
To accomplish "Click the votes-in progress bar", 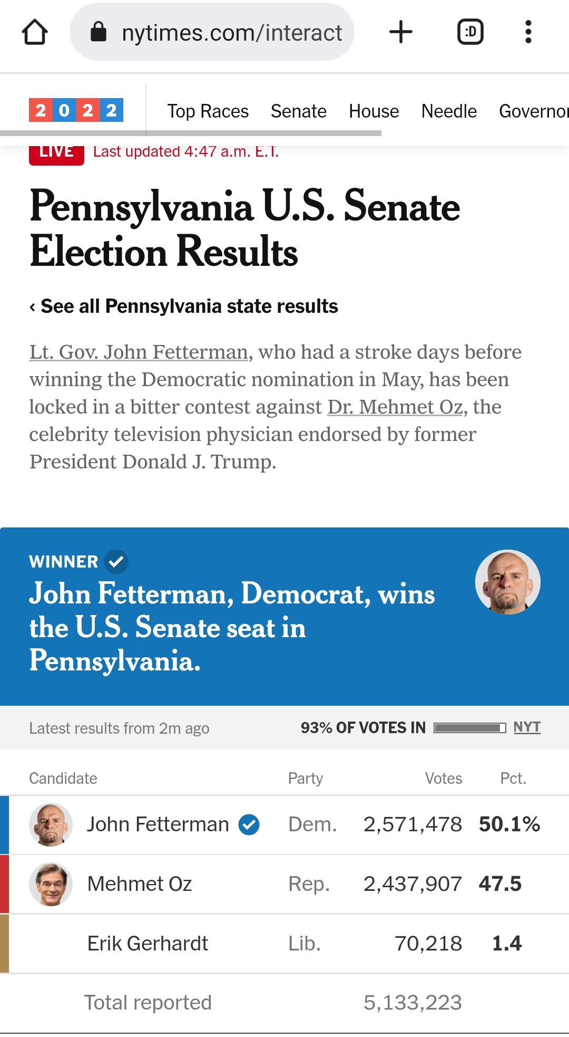I will (469, 728).
